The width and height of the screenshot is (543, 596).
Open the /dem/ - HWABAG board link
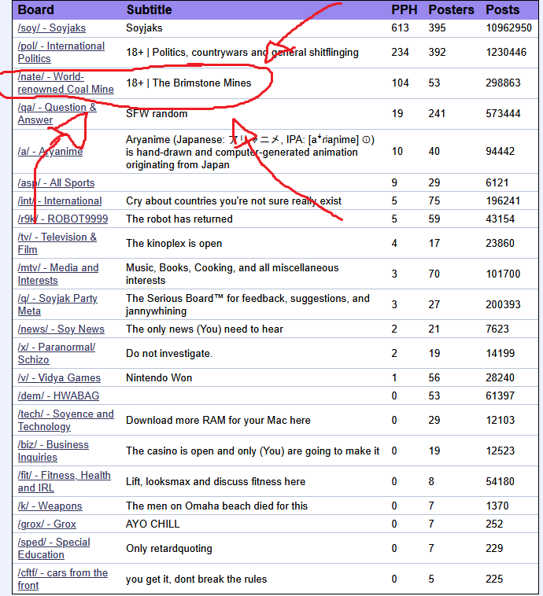pos(58,396)
